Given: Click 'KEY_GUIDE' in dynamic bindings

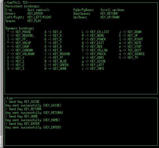Looking at the screenshot, I should point(98,61).
